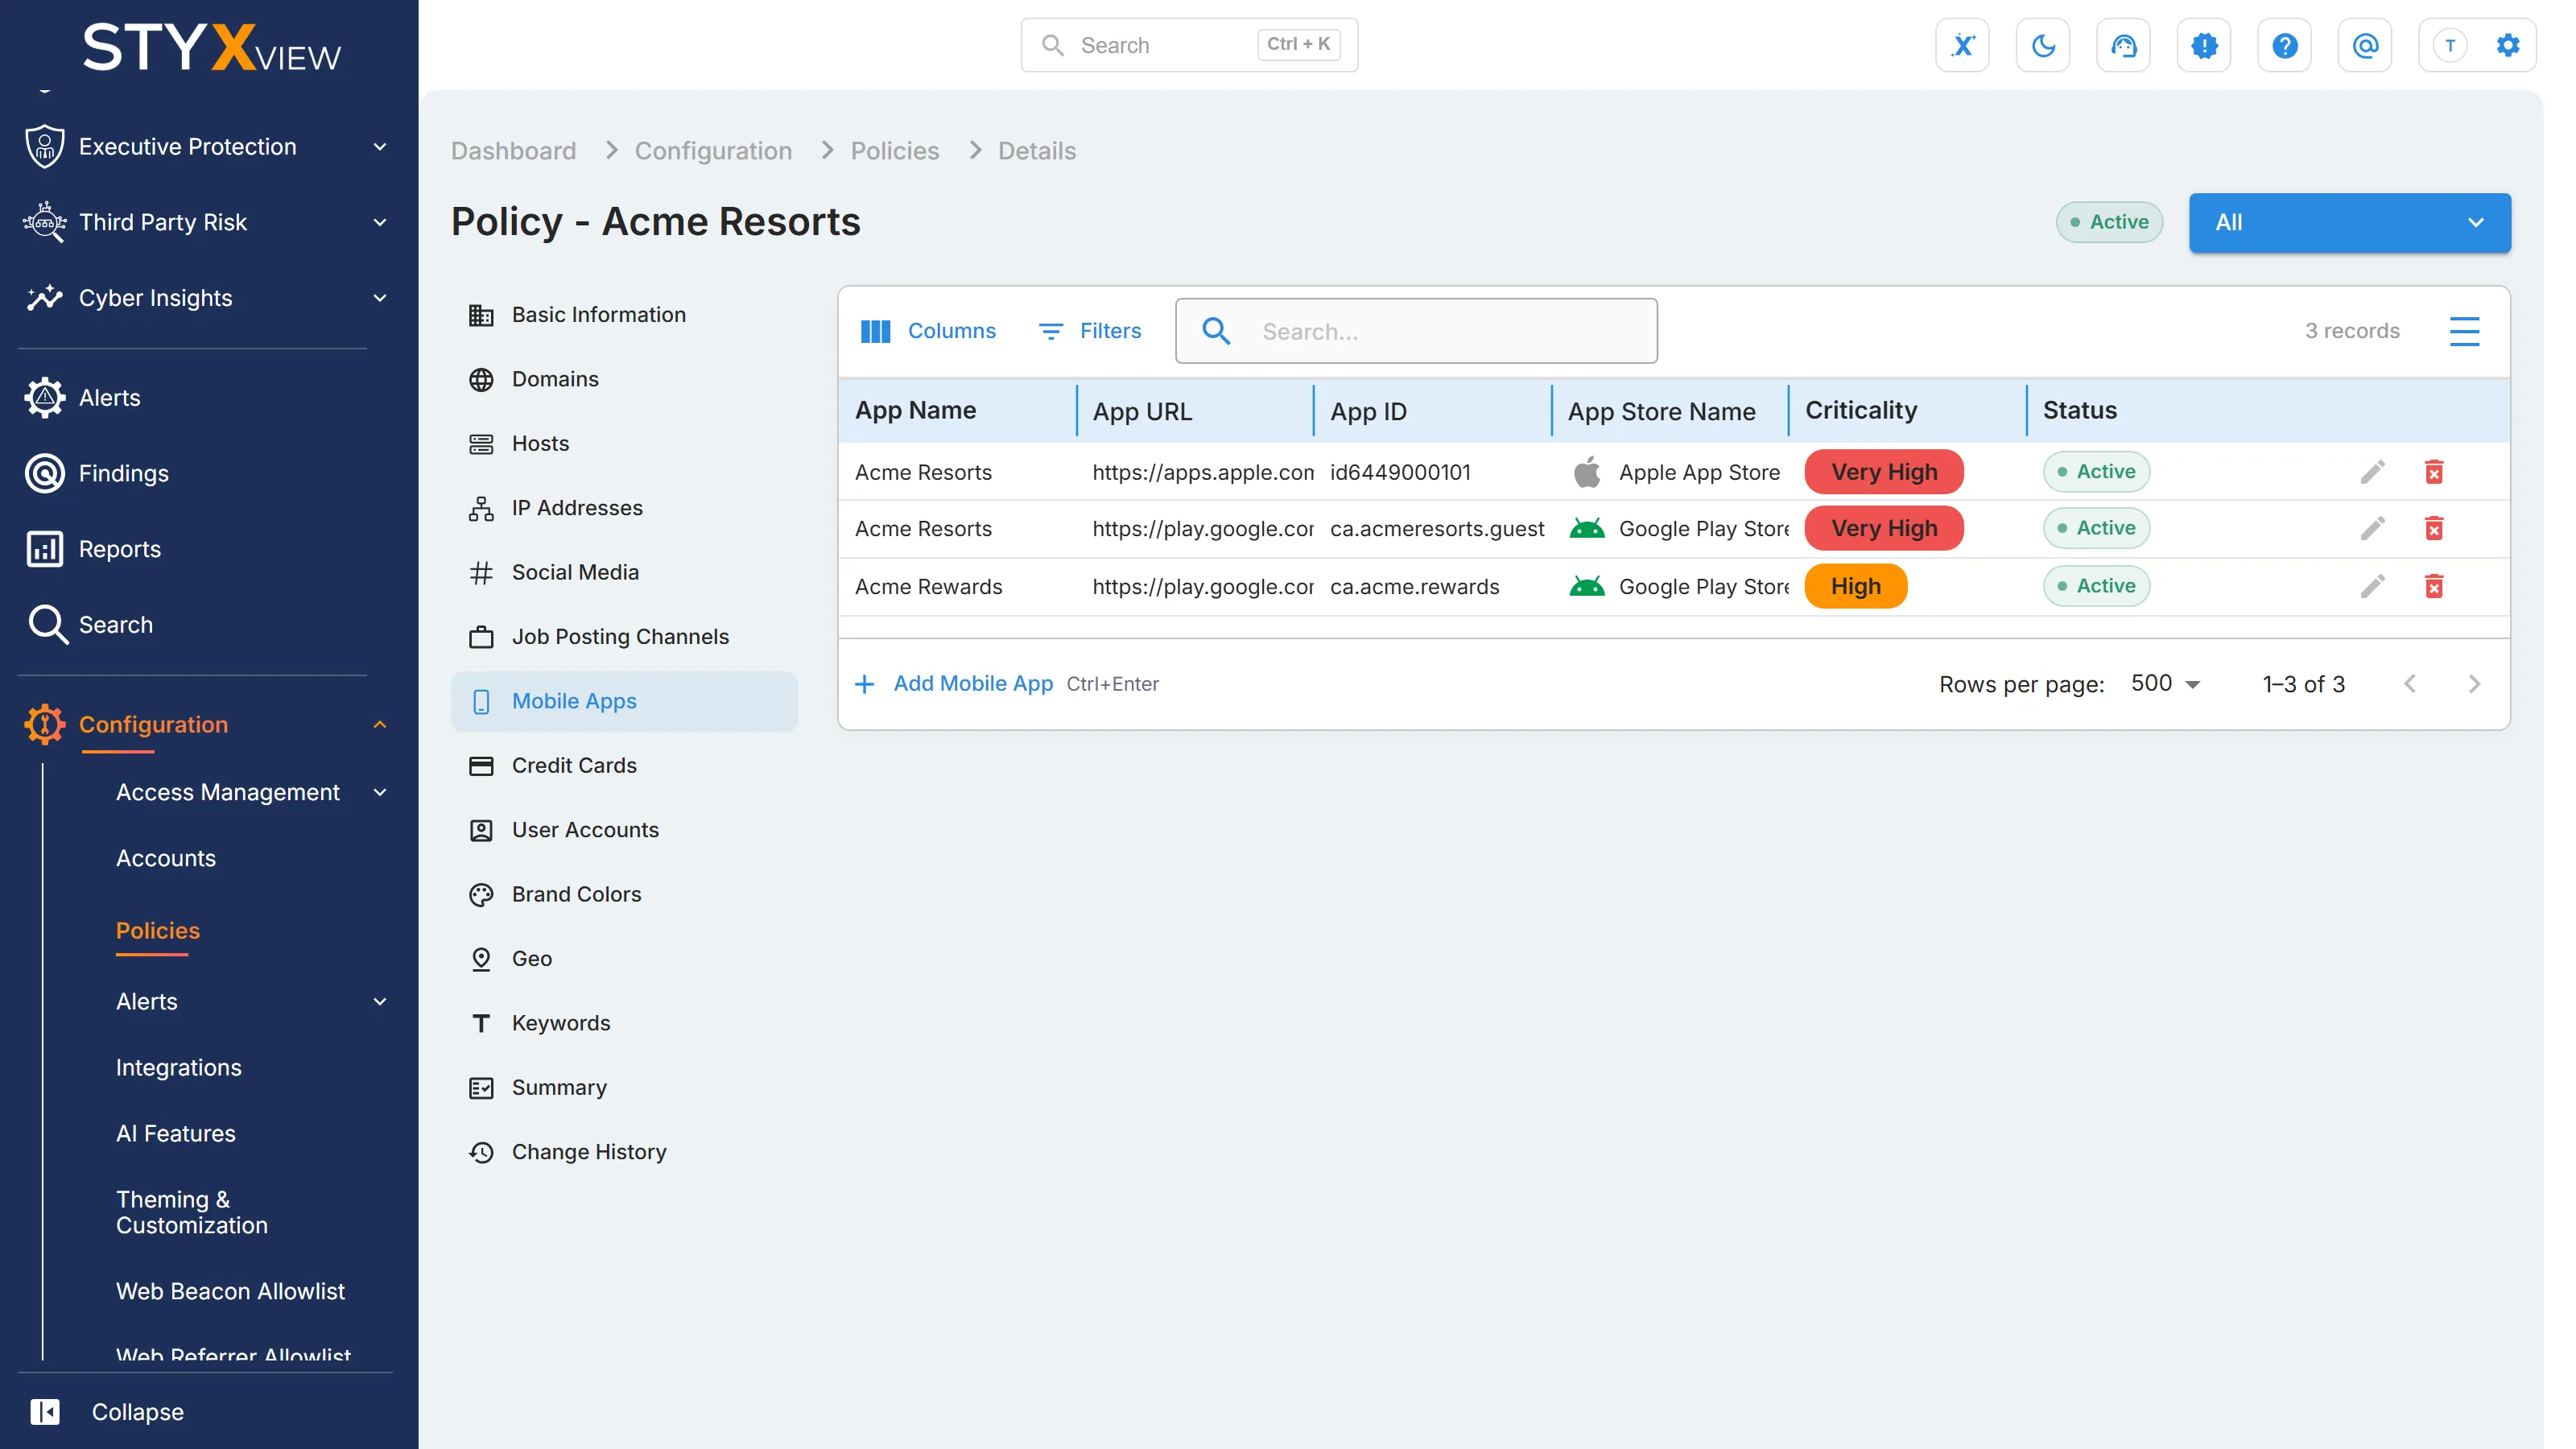This screenshot has height=1449, width=2576.
Task: Open Accounts in the sidebar
Action: pos(166,858)
